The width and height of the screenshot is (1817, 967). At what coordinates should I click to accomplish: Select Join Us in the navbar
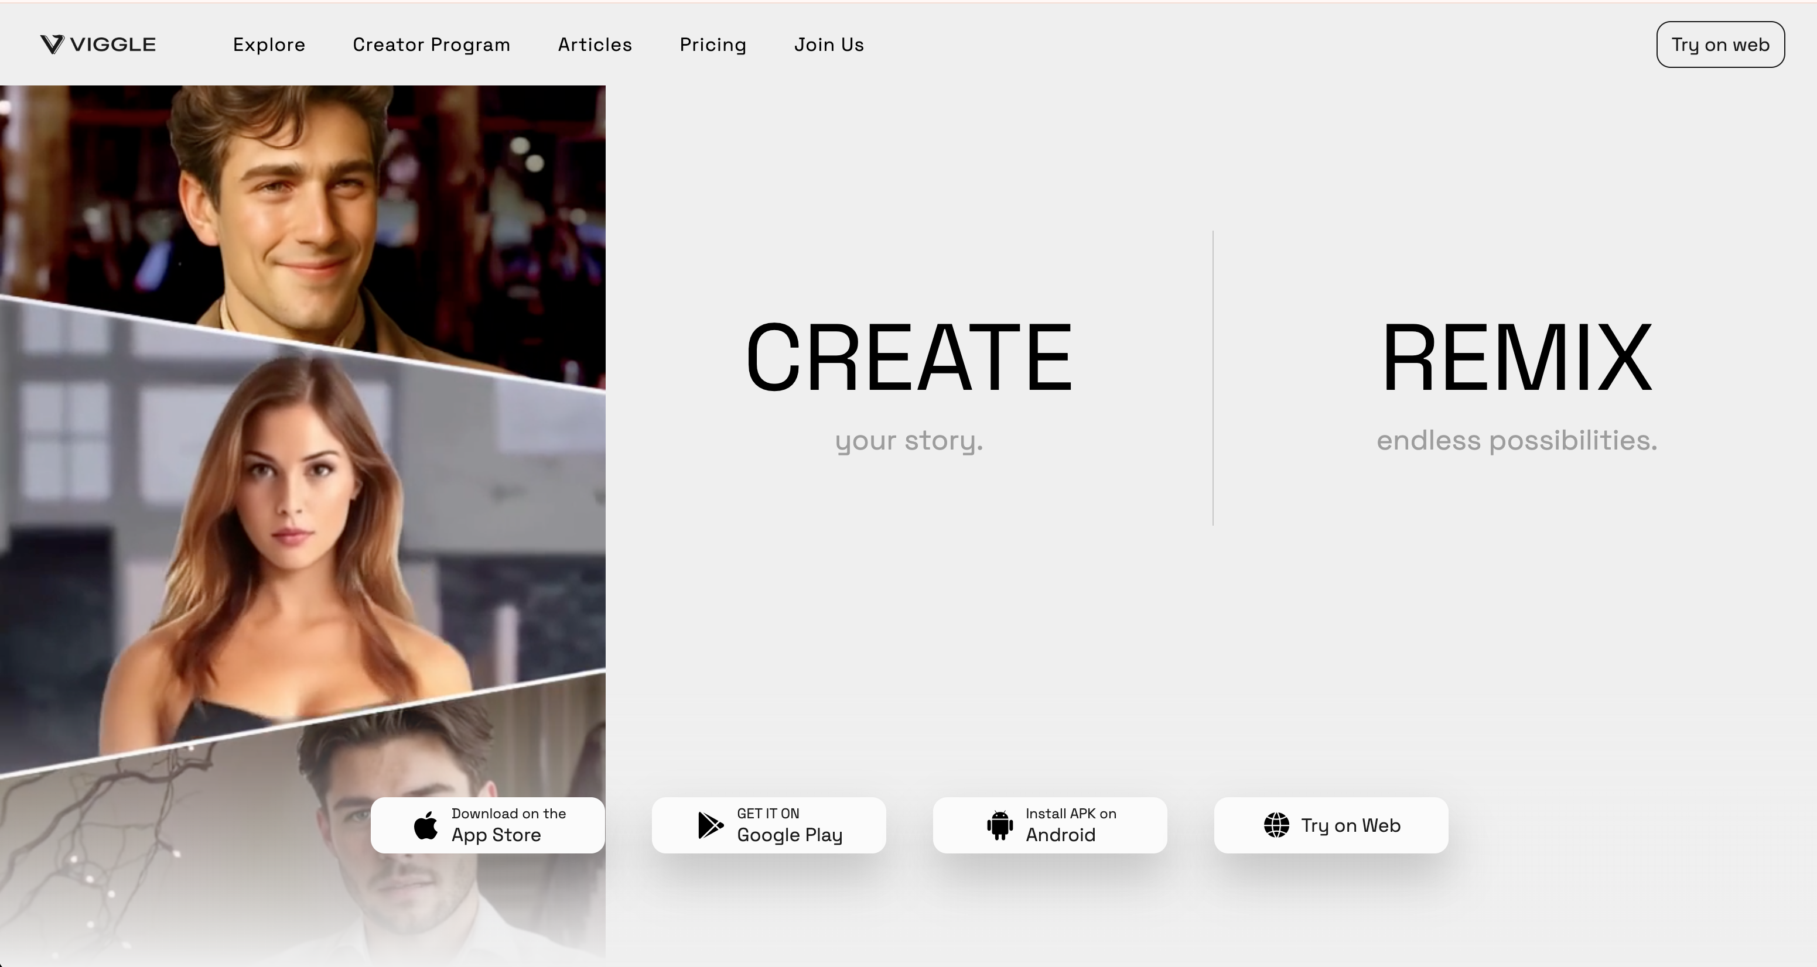(x=829, y=44)
